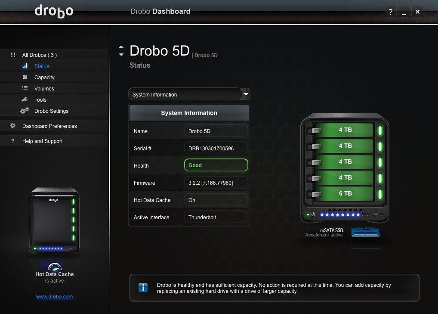Image resolution: width=438 pixels, height=314 pixels.
Task: Select All Drobos ( 3 ) in sidebar
Action: pos(55,55)
